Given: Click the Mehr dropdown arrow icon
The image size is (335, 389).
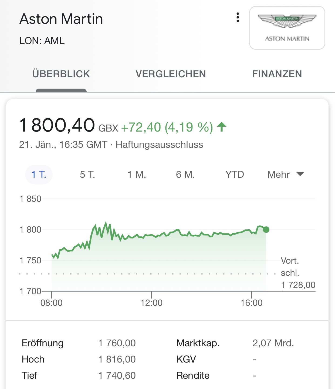Looking at the screenshot, I should (300, 174).
